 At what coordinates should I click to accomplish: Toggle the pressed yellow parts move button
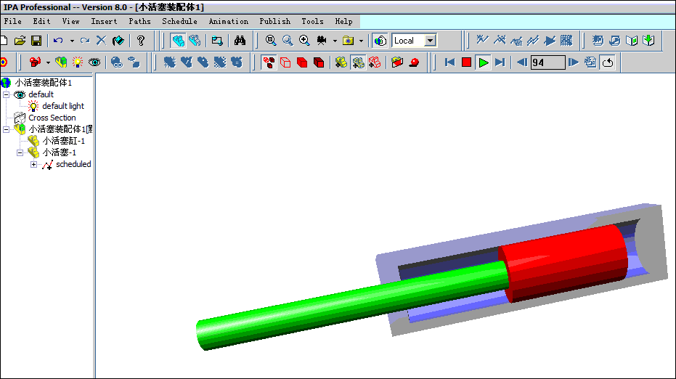358,62
